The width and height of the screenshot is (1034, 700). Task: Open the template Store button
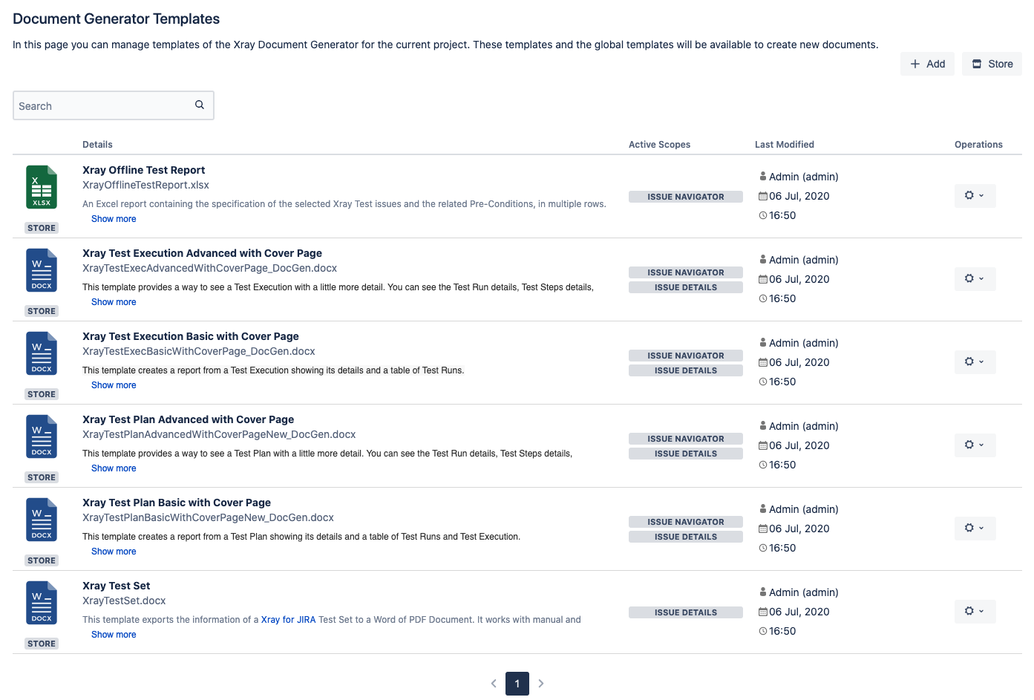coord(992,64)
